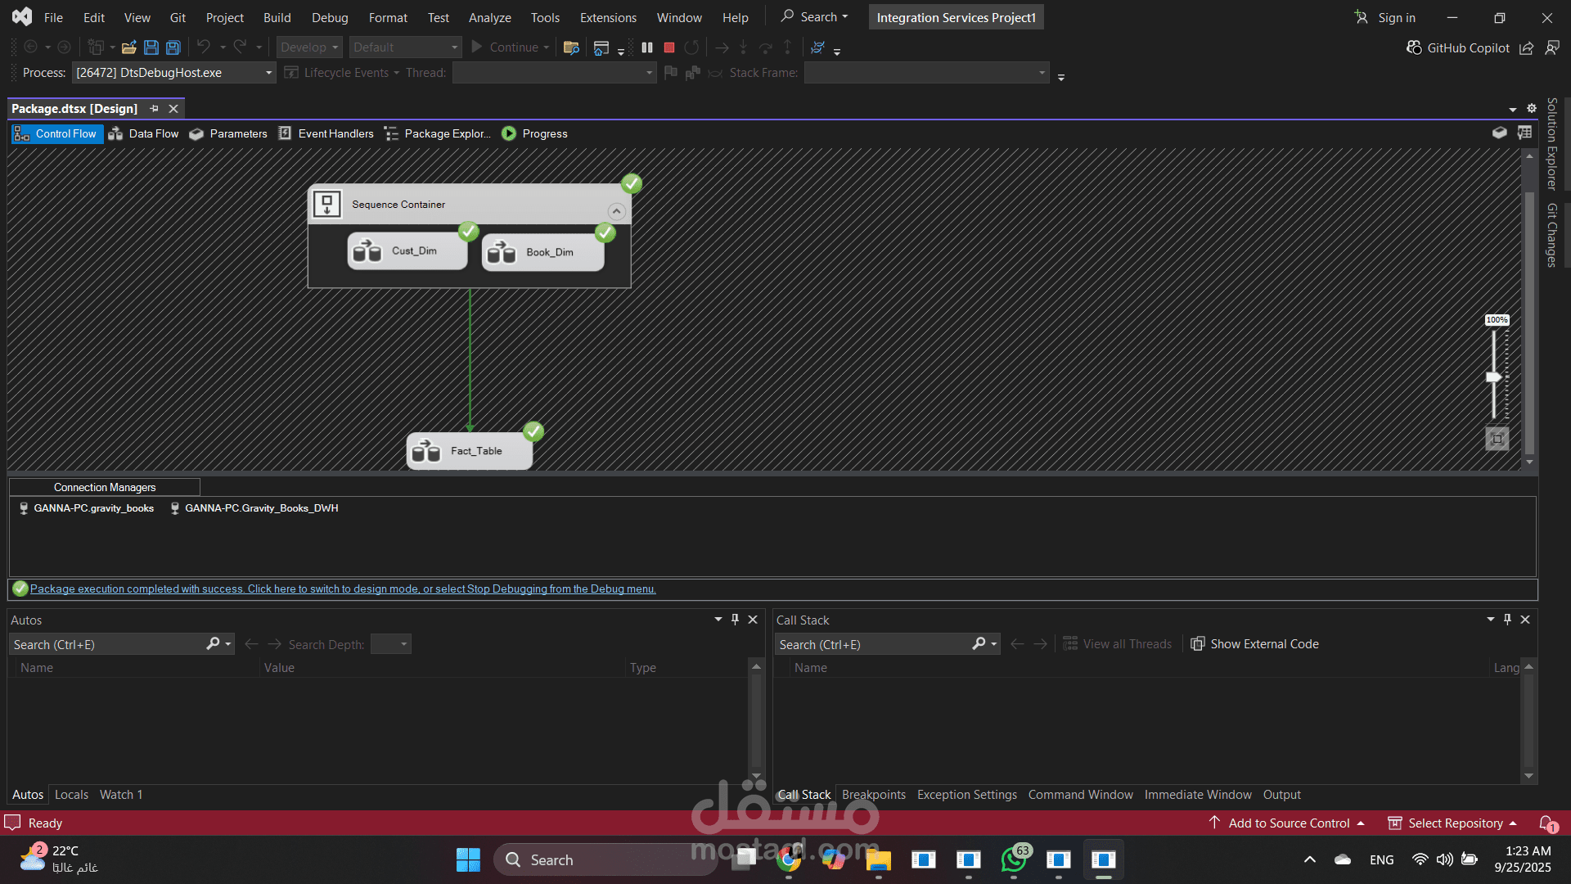The width and height of the screenshot is (1571, 884).
Task: Switch to the Data Flow tab
Action: click(144, 133)
